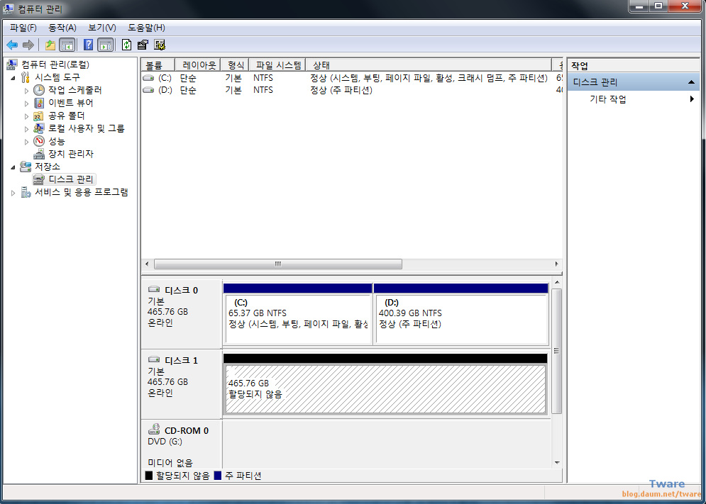The image size is (706, 504).
Task: Click the Refresh toolbar icon
Action: tap(127, 45)
